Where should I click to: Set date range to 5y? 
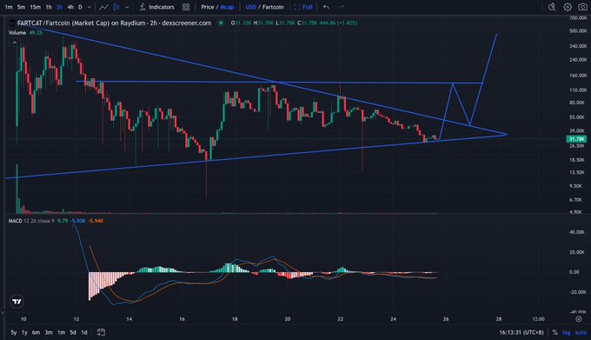click(14, 332)
